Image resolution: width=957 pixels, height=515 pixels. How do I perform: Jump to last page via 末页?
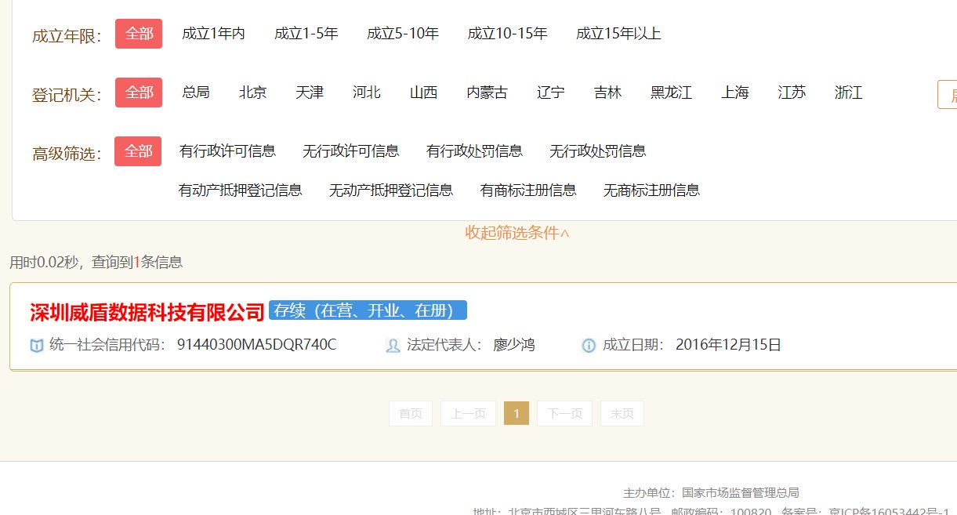[x=622, y=413]
